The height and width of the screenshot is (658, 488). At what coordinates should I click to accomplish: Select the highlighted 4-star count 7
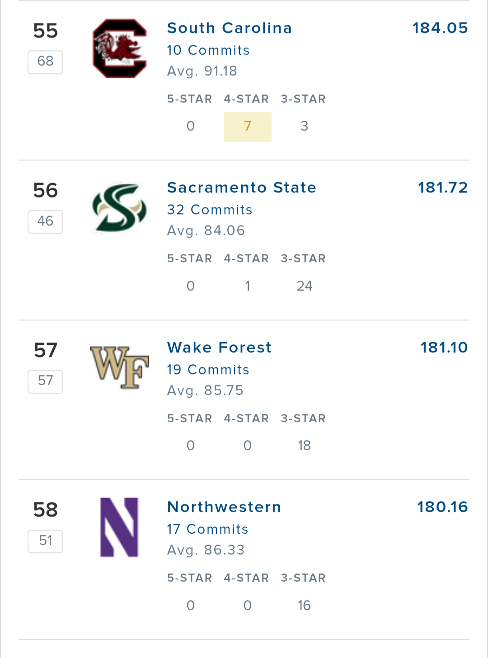pyautogui.click(x=248, y=127)
